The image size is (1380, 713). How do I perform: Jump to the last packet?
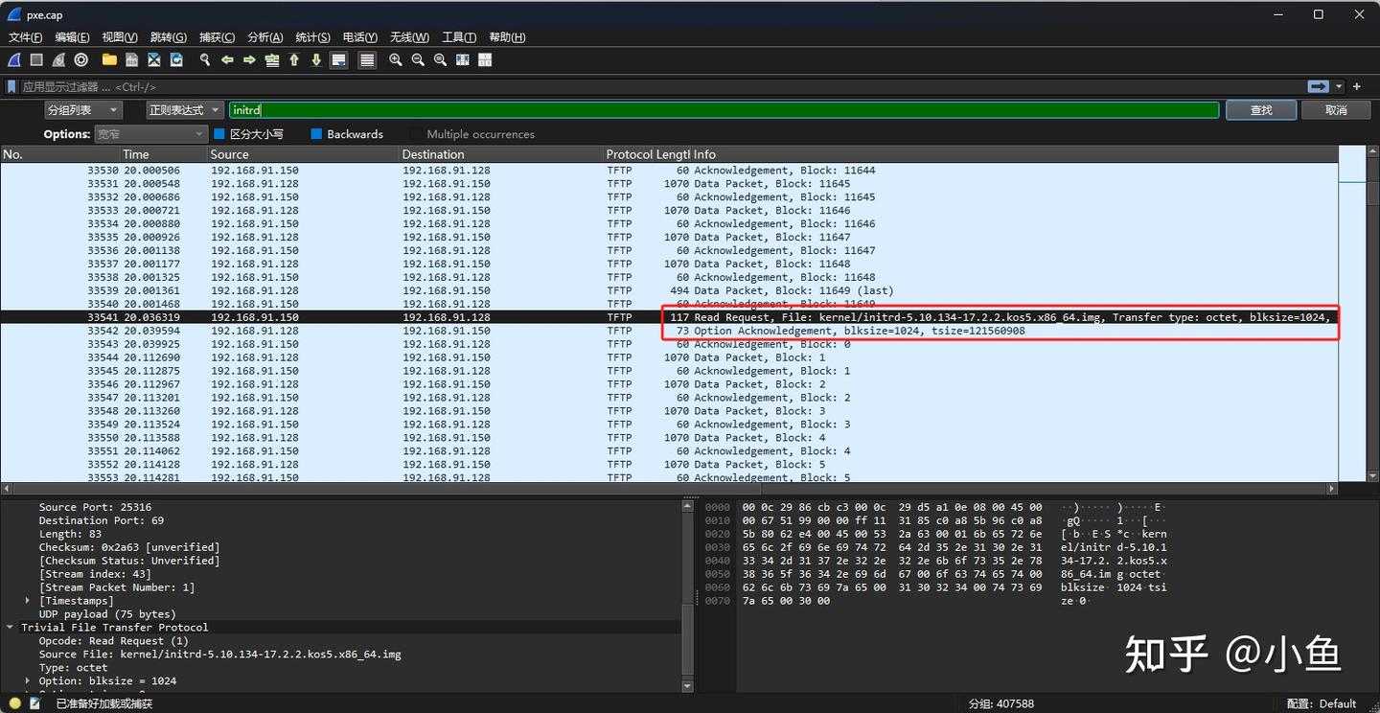tap(316, 60)
